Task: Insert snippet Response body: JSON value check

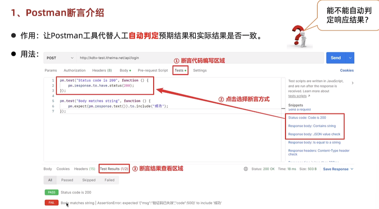Action: pos(314,134)
